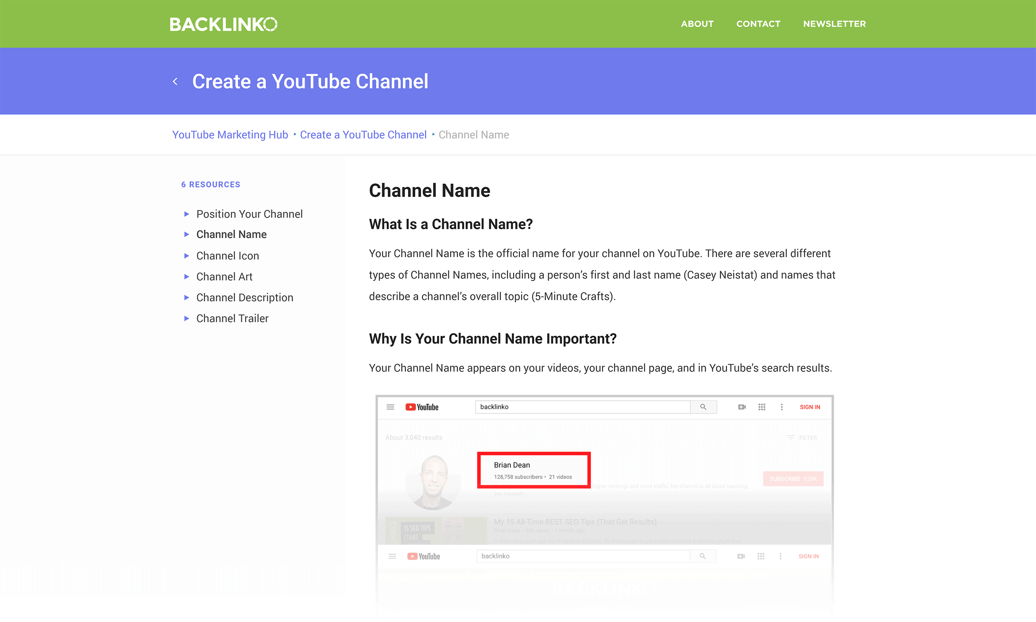Screen dimensions: 1036x622
Task: Click the Create a YouTube Channel banner title
Action: [310, 81]
